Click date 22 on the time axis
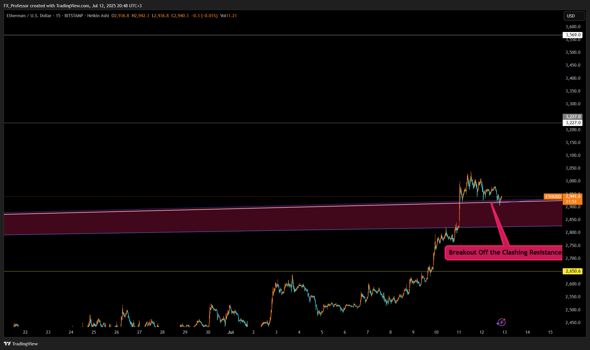 (x=25, y=332)
